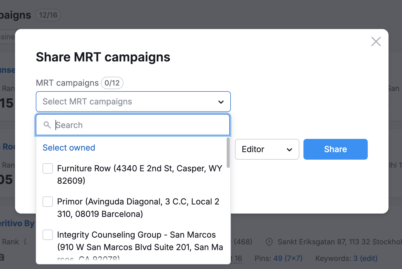Check the Furniture Row campaign checkbox
402x269 pixels.
[x=48, y=168]
